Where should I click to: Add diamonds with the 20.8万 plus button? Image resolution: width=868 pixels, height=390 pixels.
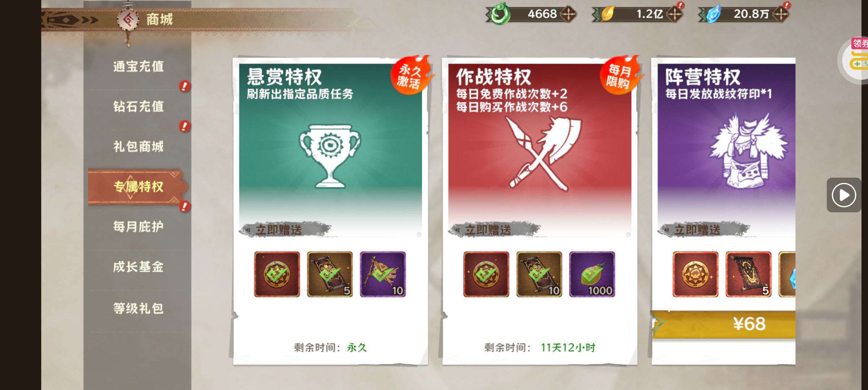coord(780,14)
